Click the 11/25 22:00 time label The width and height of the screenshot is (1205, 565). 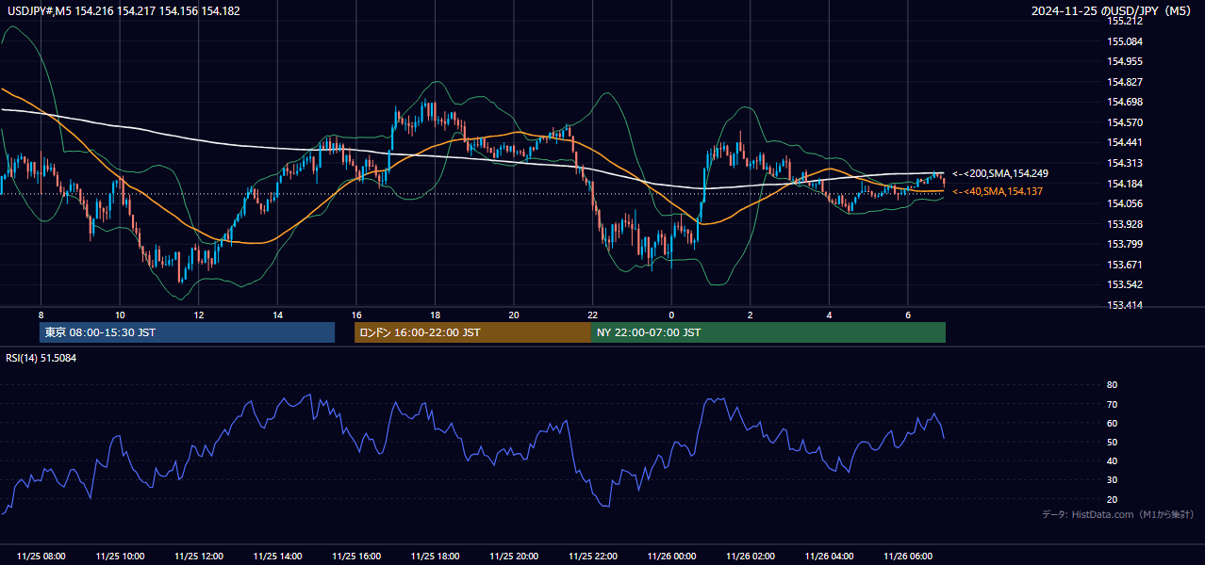[593, 556]
